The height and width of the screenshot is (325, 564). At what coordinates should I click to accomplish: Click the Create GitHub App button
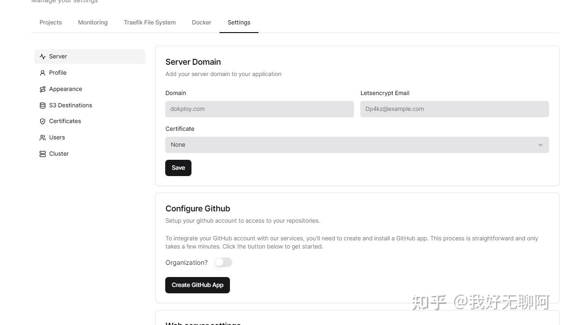197,285
